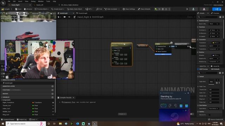Select Edit Defaults radio button

point(215,69)
